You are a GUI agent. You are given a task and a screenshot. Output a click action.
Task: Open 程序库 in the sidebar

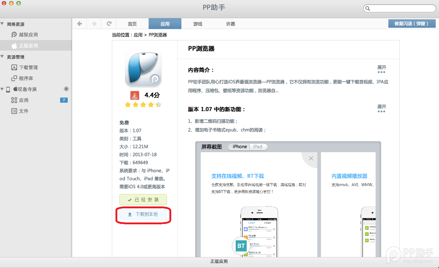tap(26, 78)
